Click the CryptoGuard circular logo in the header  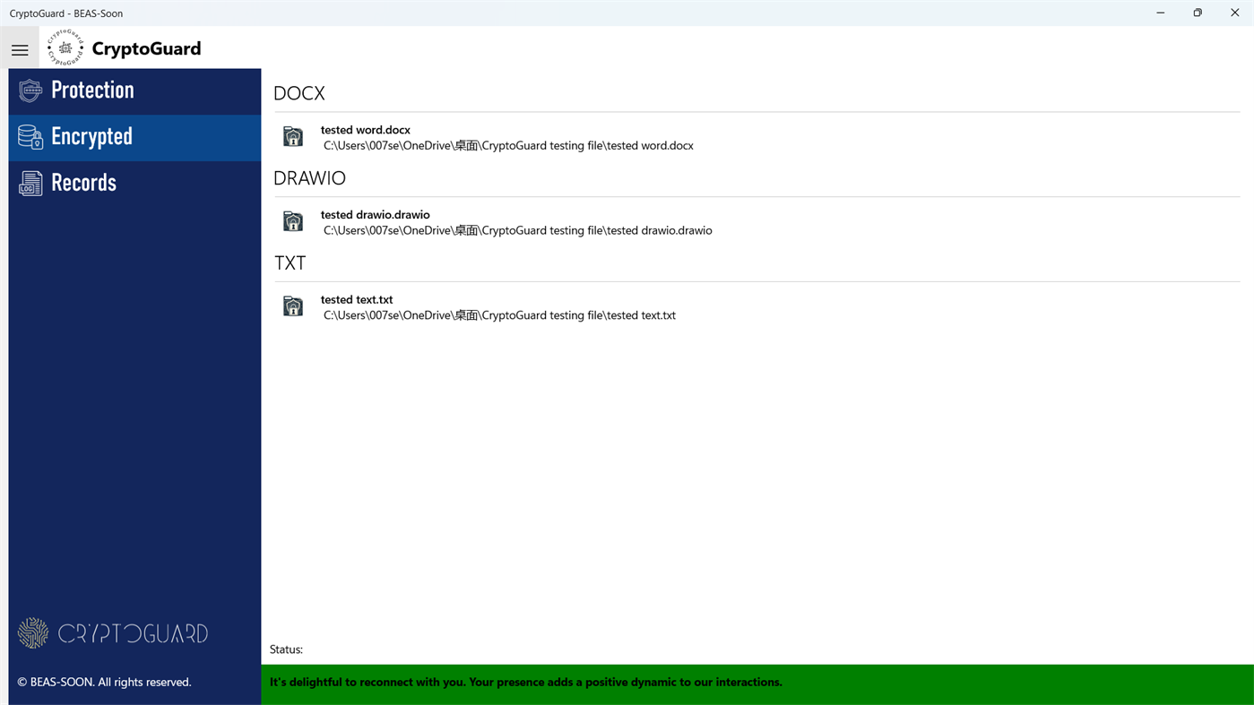(x=65, y=47)
